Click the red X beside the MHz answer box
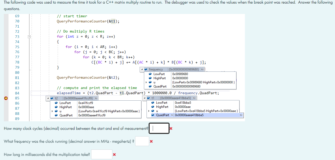 [x=151, y=141]
